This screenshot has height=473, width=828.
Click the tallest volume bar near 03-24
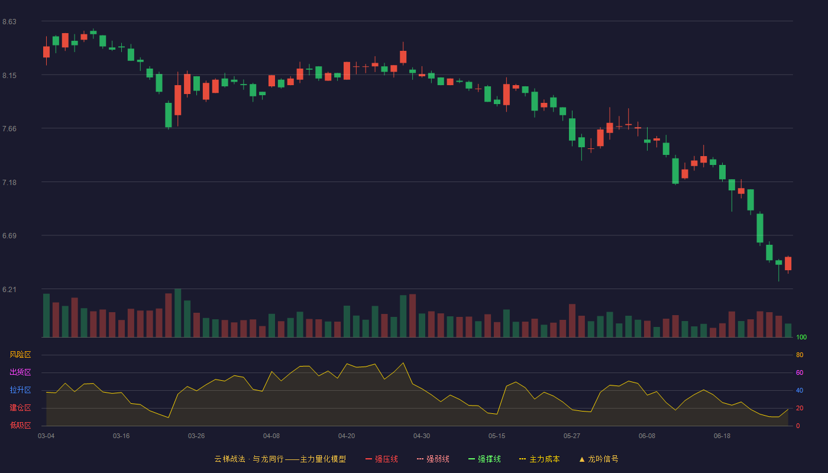(x=178, y=313)
